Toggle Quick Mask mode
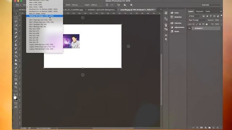The width and height of the screenshot is (232, 130). pos(16,103)
